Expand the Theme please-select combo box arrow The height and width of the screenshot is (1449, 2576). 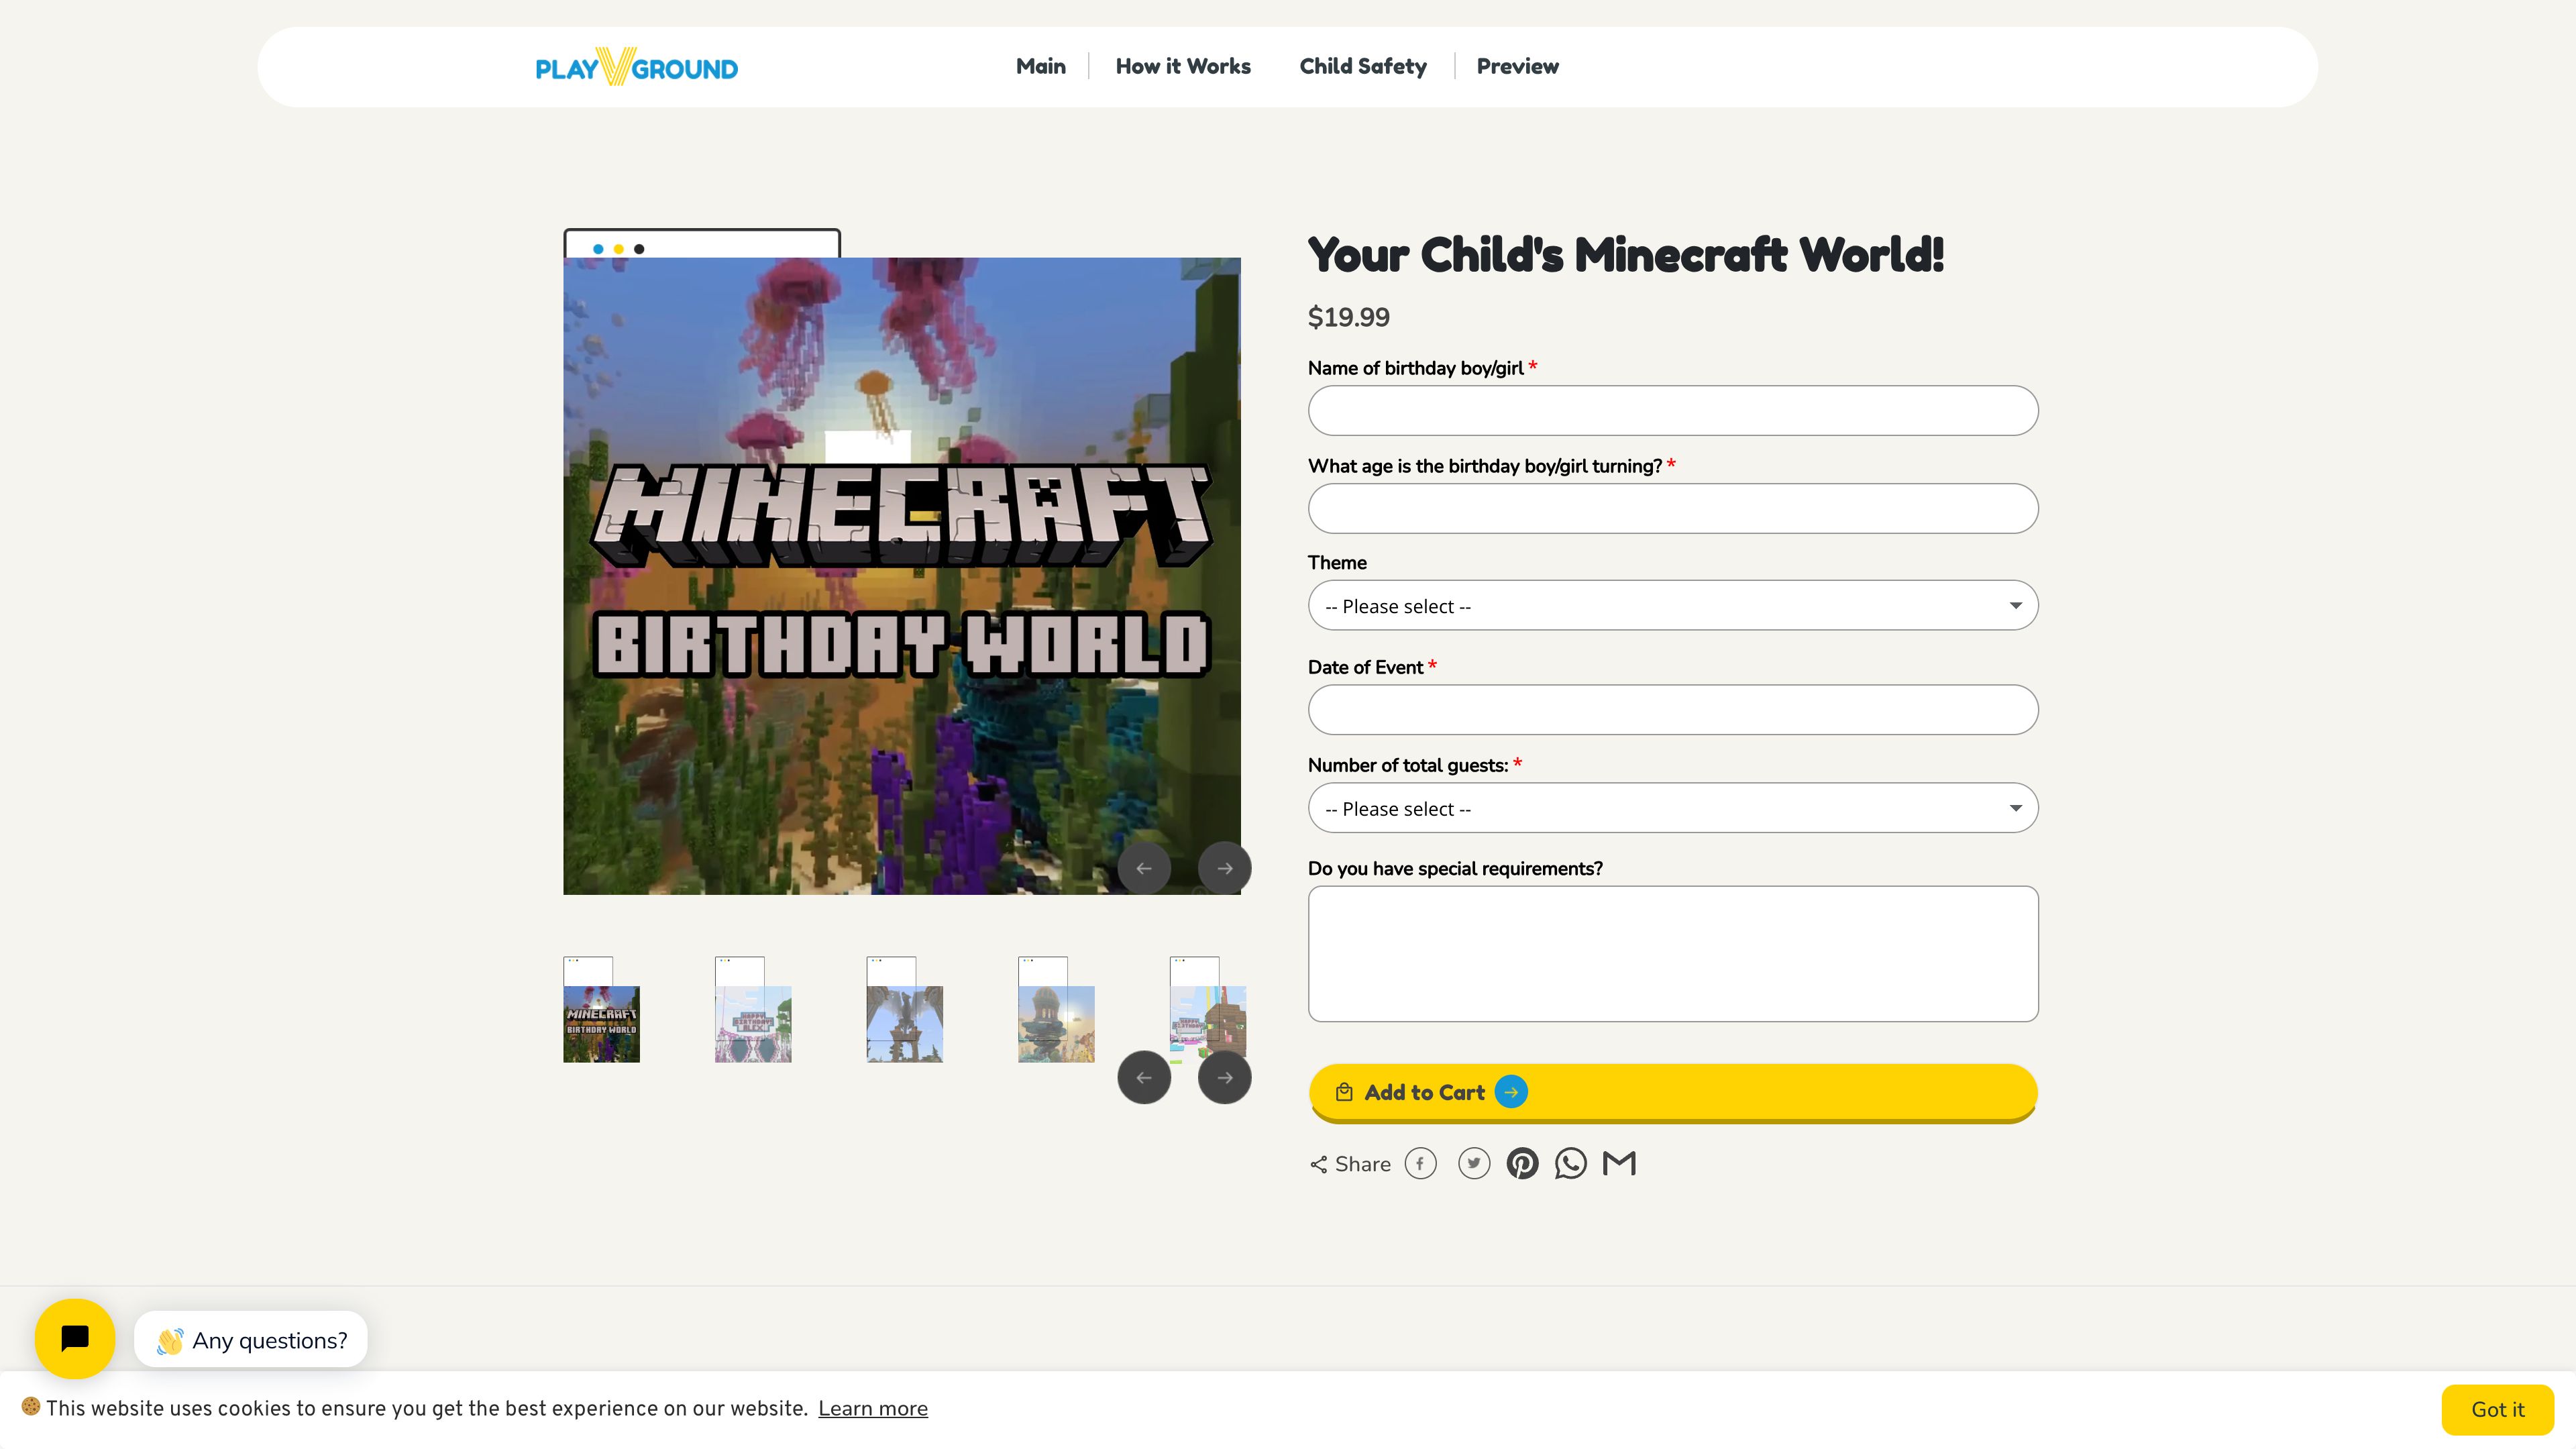(2016, 605)
